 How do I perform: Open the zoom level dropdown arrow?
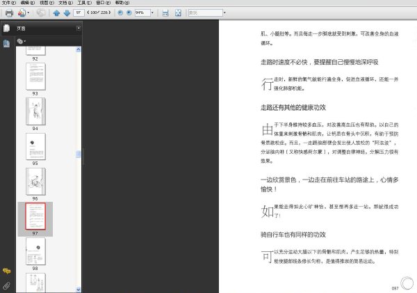(x=152, y=13)
